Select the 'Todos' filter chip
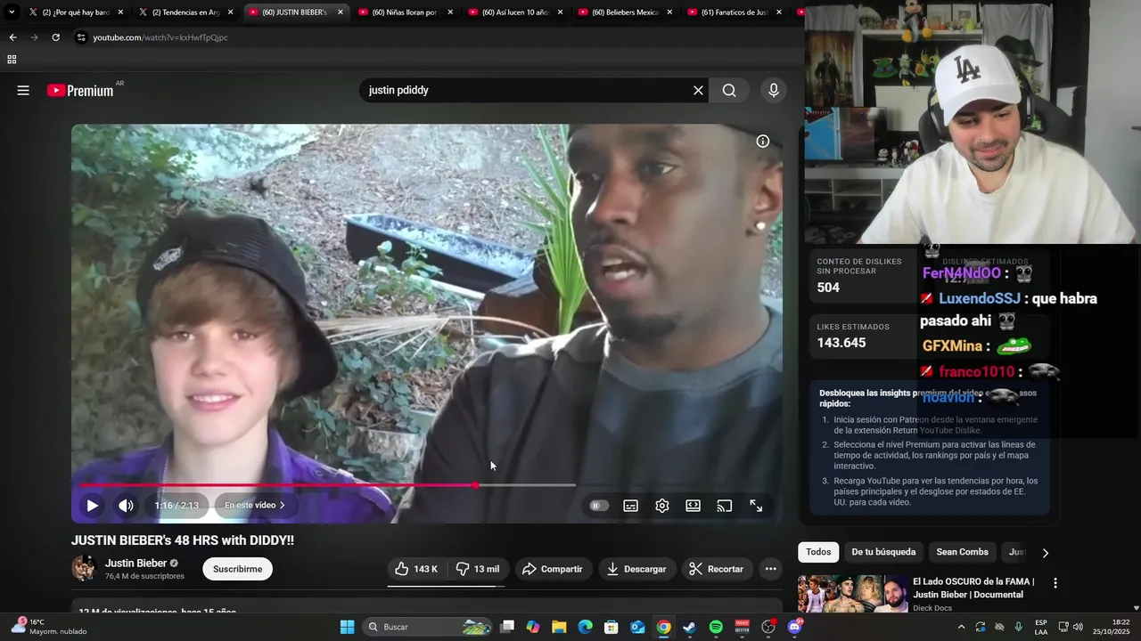 tap(818, 552)
